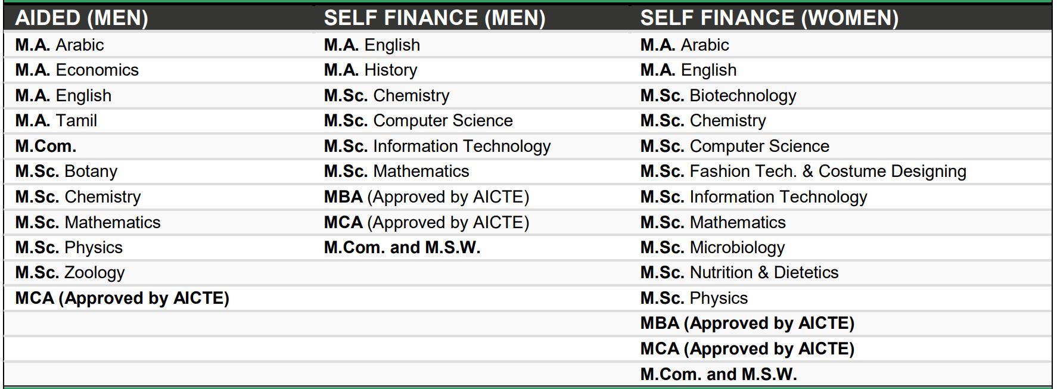
Task: Select M.A. Arabic under Self Finance (Women)
Action: [685, 45]
